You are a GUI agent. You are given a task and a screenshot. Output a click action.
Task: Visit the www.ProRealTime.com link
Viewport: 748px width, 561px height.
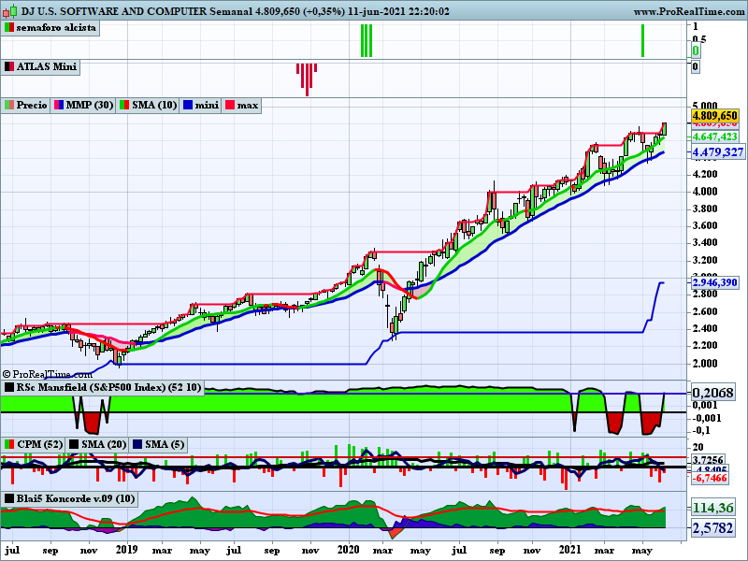(x=690, y=11)
